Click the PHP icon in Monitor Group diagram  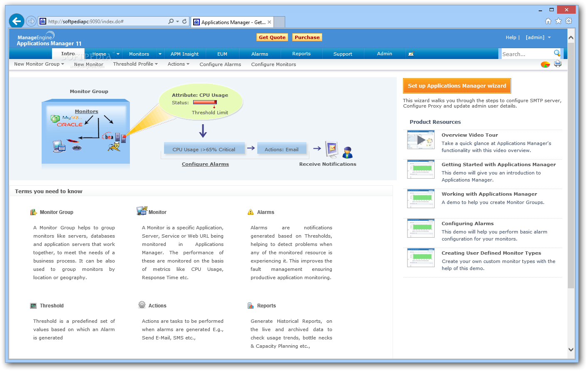(77, 147)
